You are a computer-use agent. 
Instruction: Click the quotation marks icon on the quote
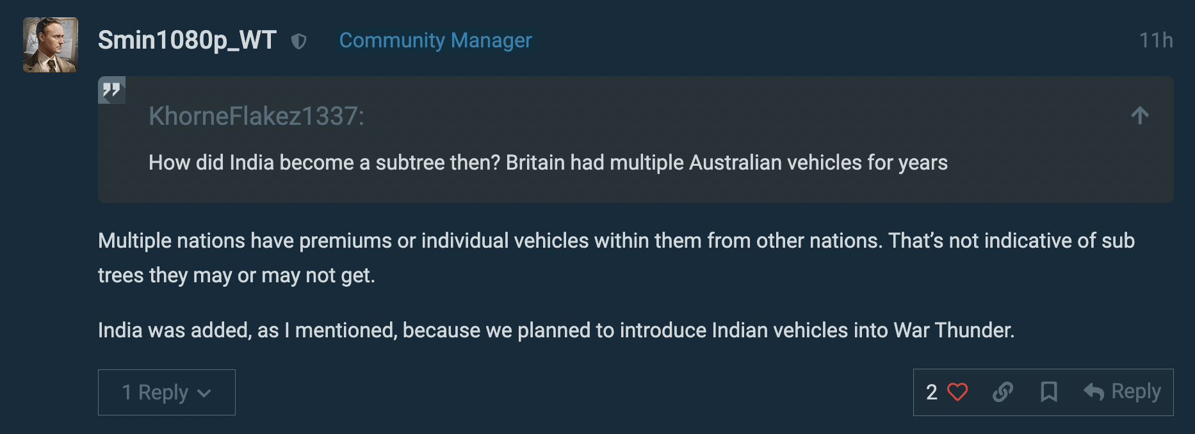click(111, 90)
